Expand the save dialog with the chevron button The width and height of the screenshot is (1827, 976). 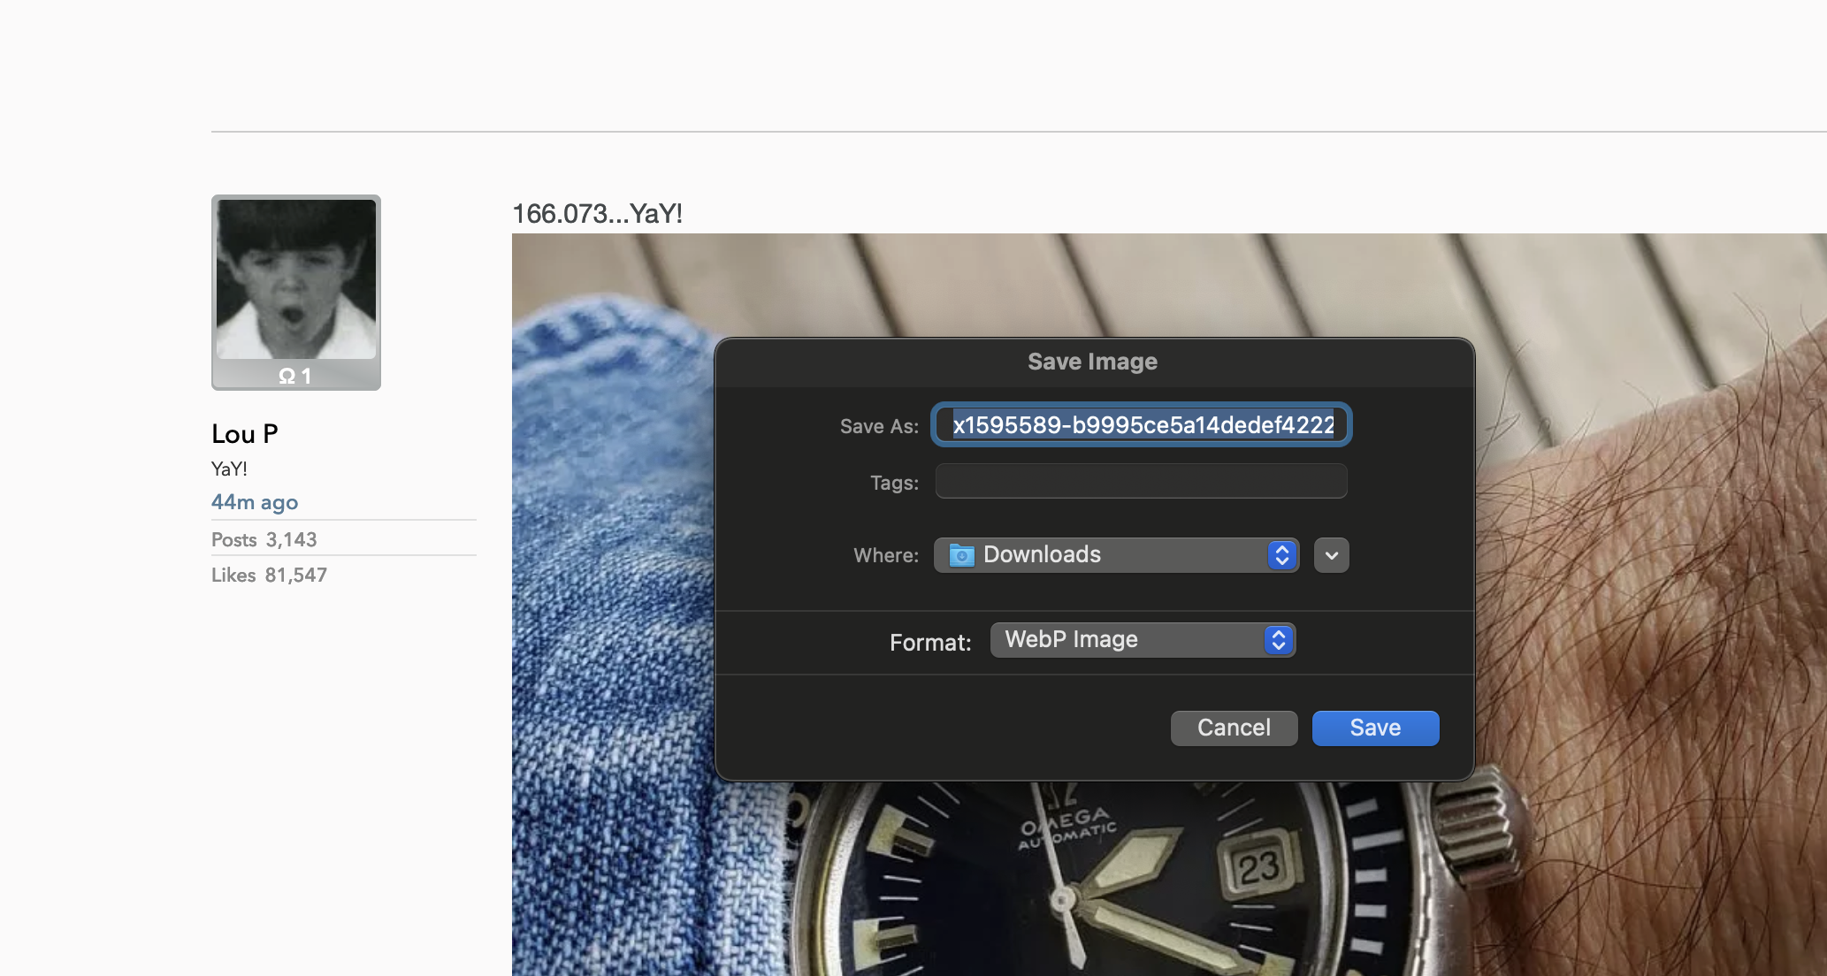[x=1331, y=555]
